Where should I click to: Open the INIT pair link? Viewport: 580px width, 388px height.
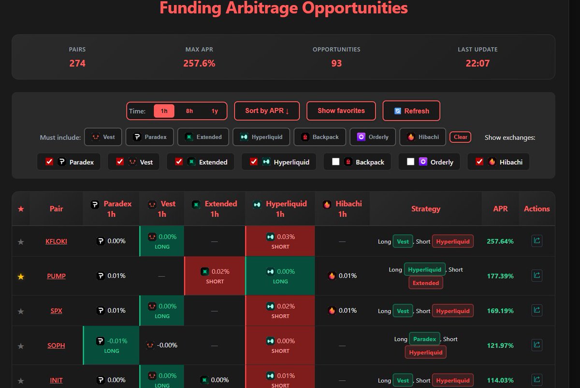pyautogui.click(x=56, y=380)
